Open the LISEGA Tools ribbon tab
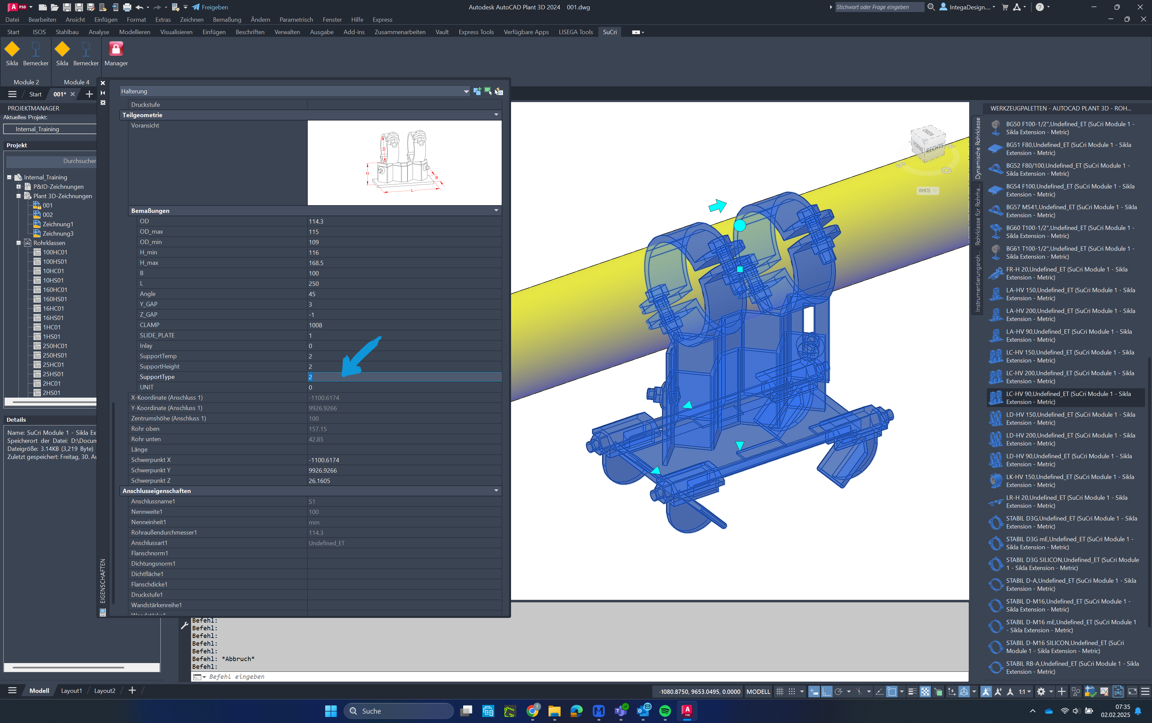The width and height of the screenshot is (1152, 723). [x=576, y=32]
